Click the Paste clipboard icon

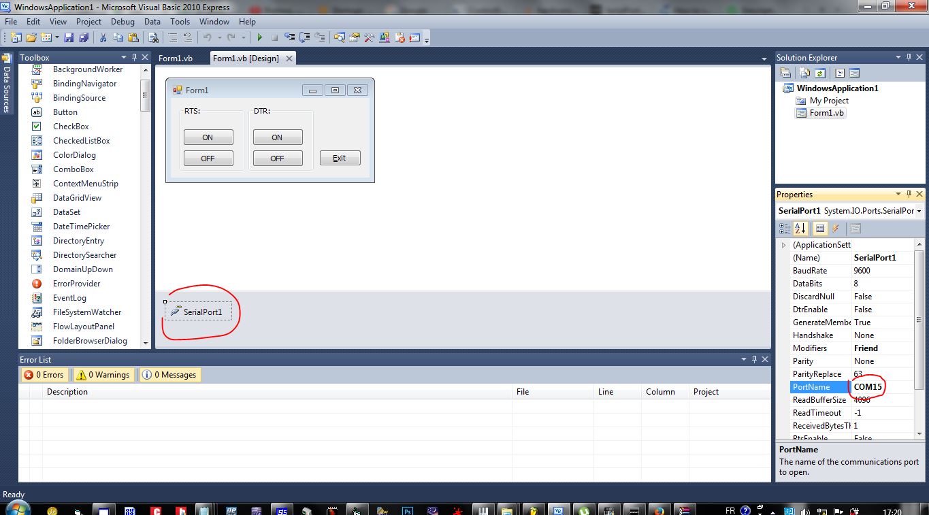pyautogui.click(x=133, y=37)
